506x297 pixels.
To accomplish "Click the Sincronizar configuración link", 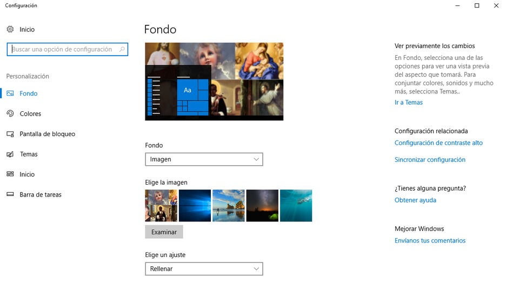I will 430,160.
